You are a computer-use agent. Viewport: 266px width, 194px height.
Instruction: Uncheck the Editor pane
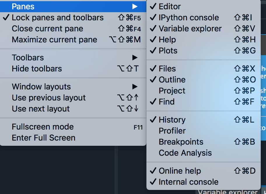tap(170, 6)
